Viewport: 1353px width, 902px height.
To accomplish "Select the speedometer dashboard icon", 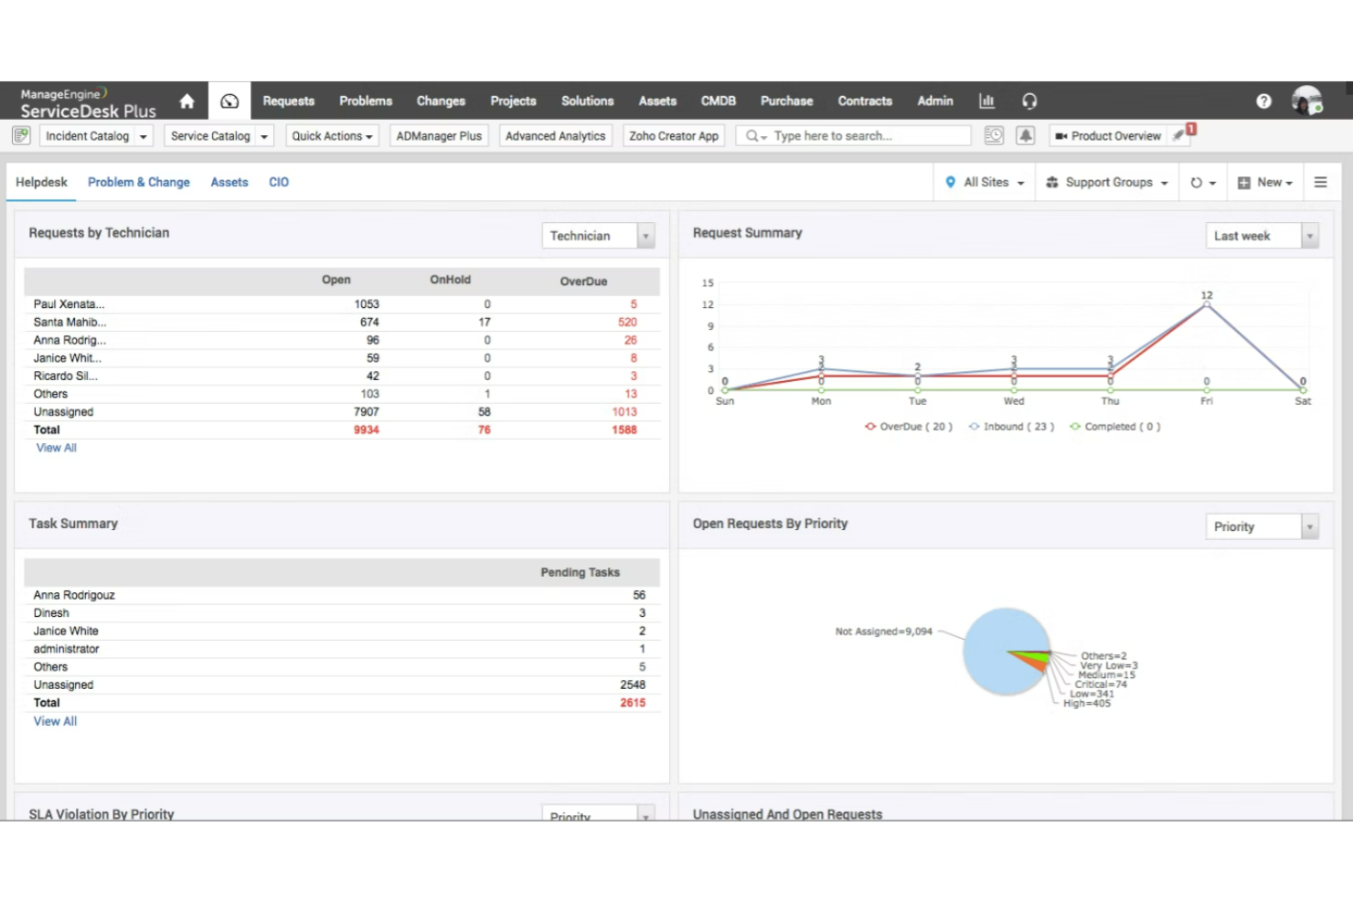I will tap(229, 101).
